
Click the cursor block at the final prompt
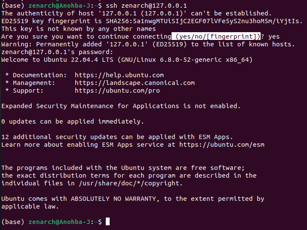coord(107,222)
